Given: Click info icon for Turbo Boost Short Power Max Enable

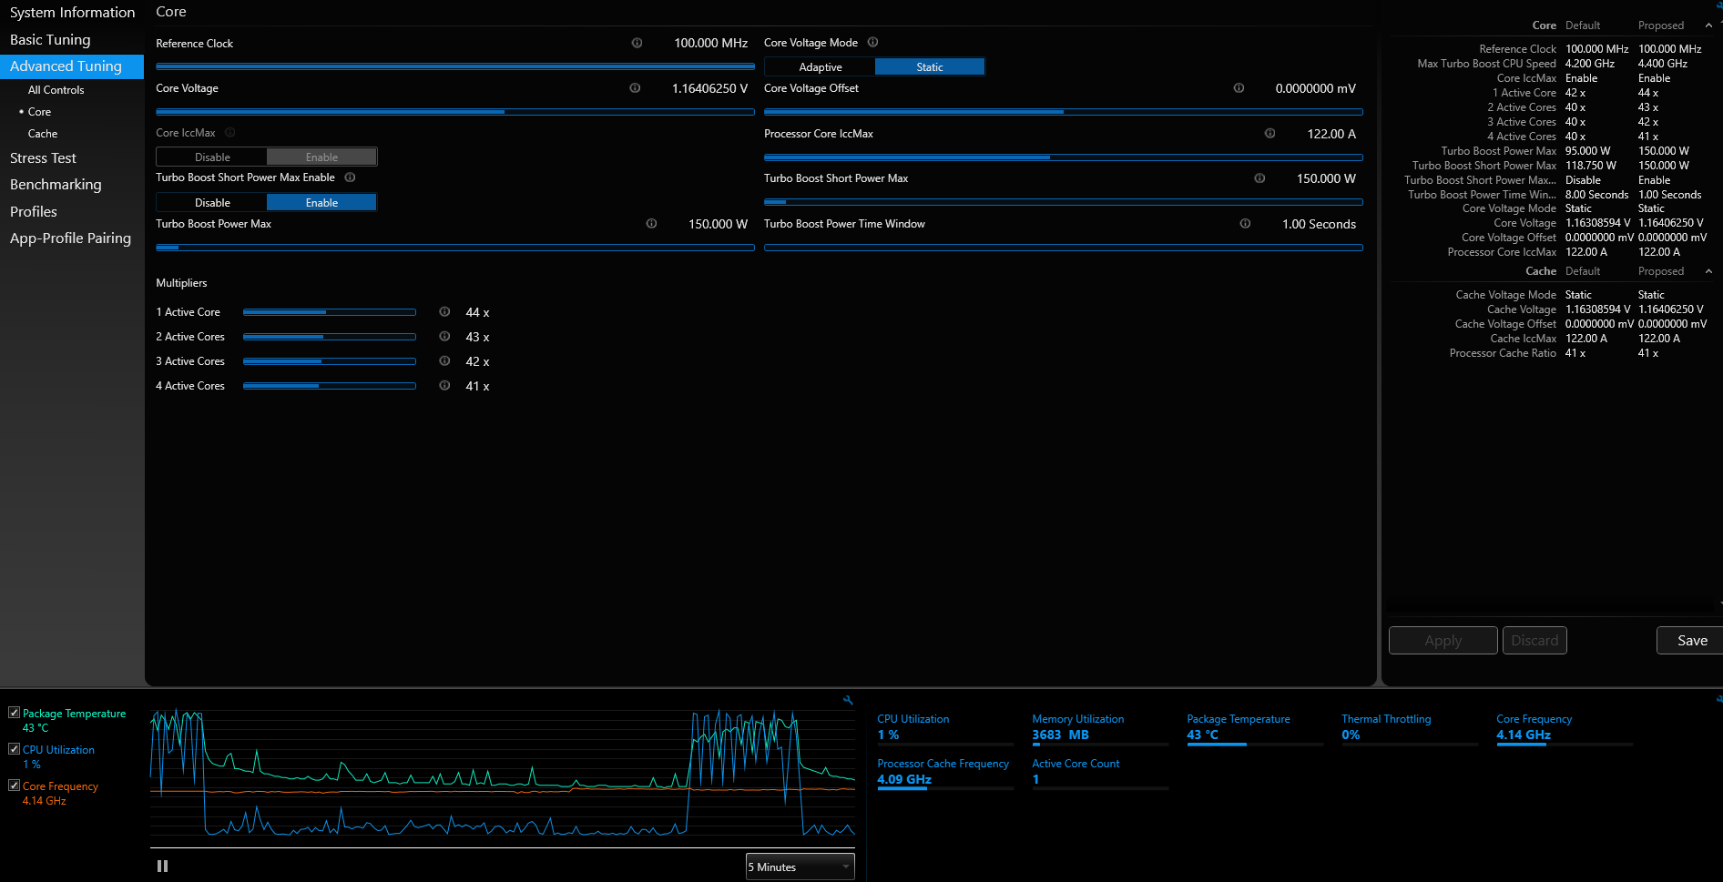Looking at the screenshot, I should [350, 177].
